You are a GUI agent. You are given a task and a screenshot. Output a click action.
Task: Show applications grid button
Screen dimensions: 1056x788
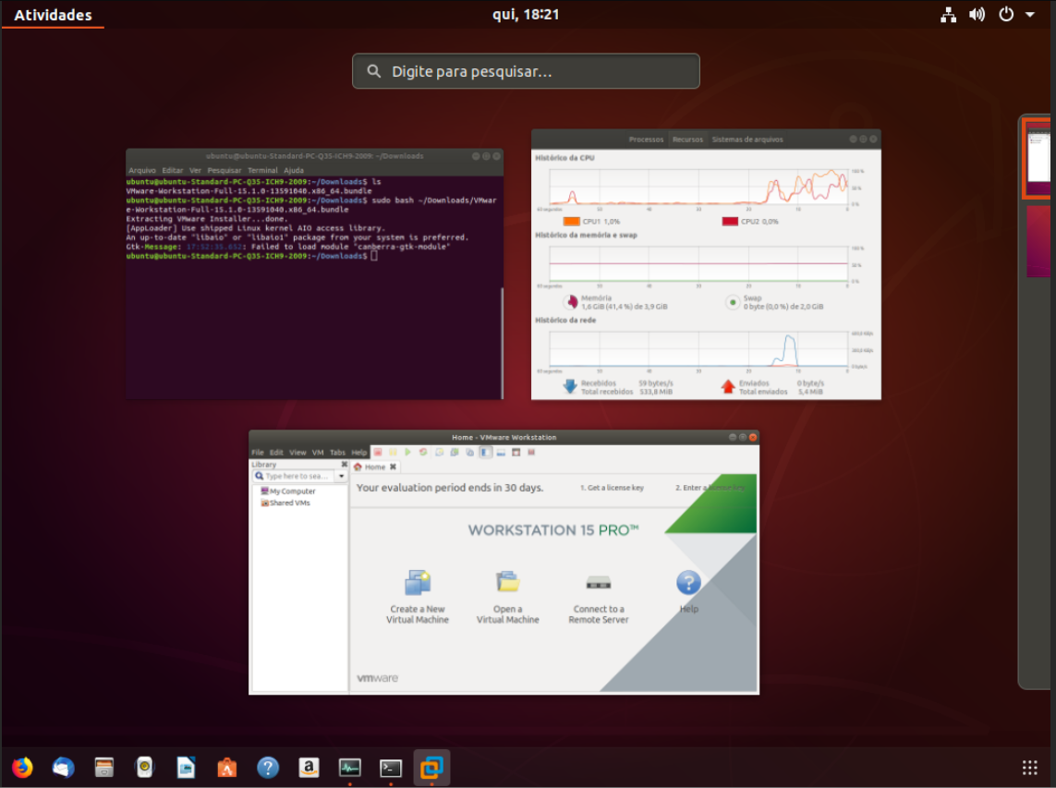tap(1030, 767)
